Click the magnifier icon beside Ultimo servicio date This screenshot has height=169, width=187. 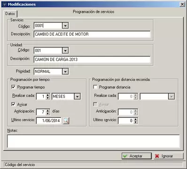click(x=66, y=121)
